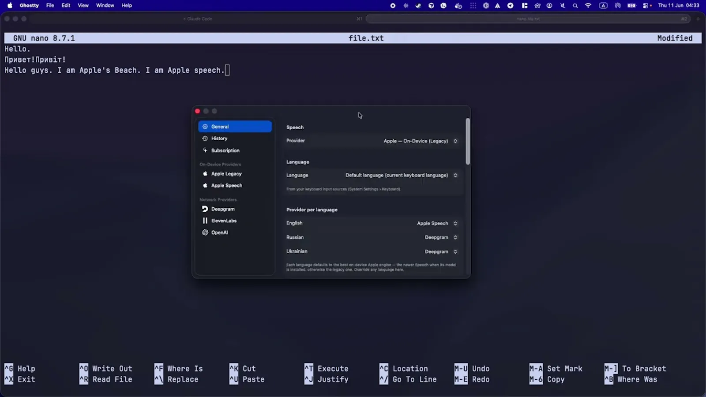The height and width of the screenshot is (397, 706).
Task: Open Wi-Fi status menu
Action: click(588, 6)
